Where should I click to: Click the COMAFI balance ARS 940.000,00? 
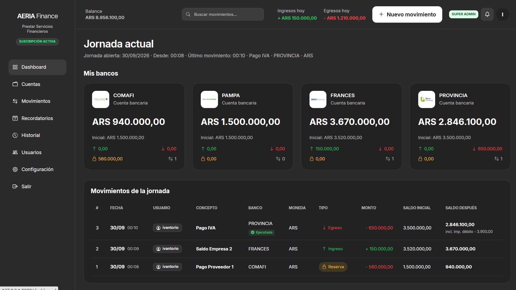point(129,122)
